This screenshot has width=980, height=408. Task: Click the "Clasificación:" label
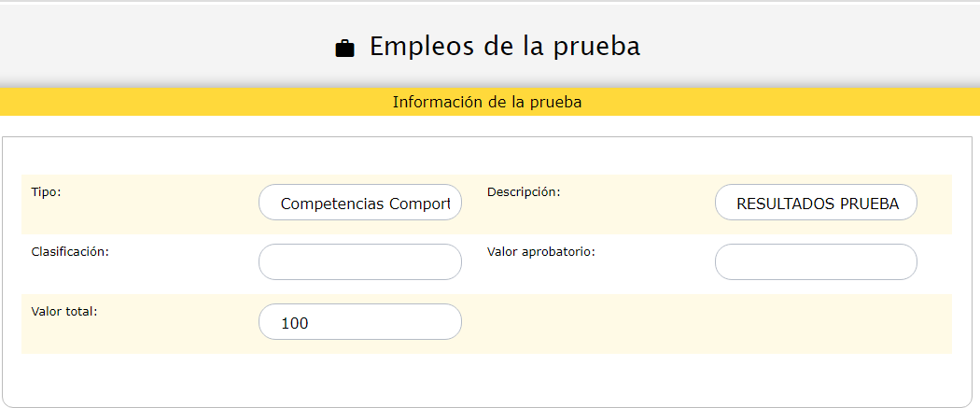(70, 251)
